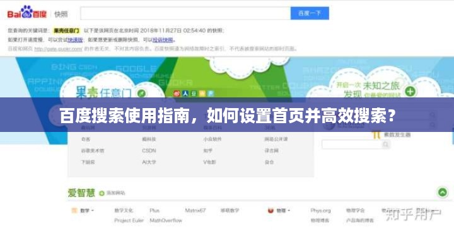
Task: Click the red Weibo share icon
Action: click(x=177, y=94)
